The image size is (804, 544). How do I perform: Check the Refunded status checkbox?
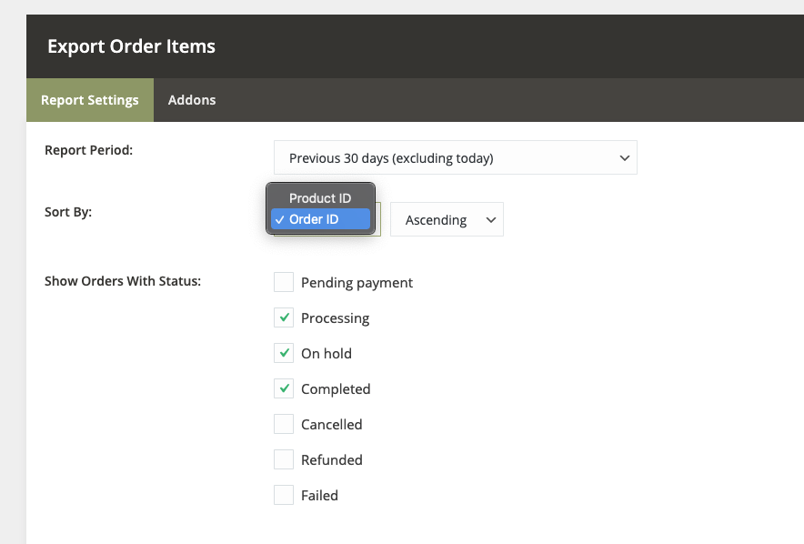(x=285, y=459)
